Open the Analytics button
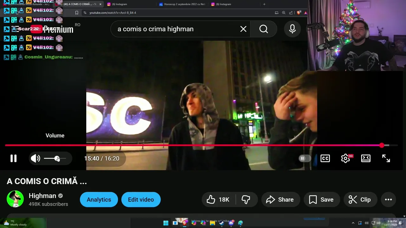406x228 pixels. (x=99, y=199)
